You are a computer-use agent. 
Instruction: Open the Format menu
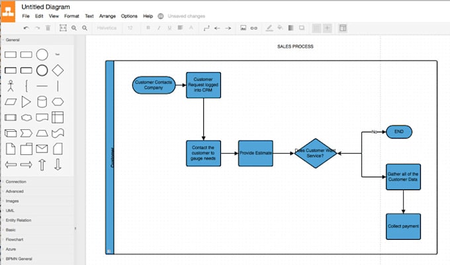point(71,16)
